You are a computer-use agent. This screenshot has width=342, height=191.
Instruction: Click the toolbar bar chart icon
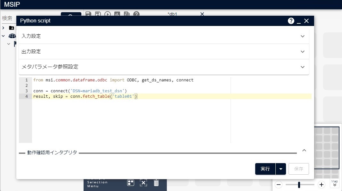pos(117,14)
